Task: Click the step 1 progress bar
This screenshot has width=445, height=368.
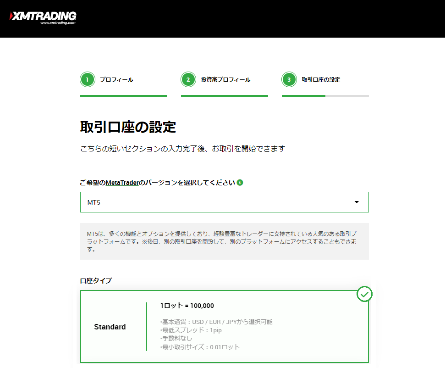Action: click(x=124, y=96)
